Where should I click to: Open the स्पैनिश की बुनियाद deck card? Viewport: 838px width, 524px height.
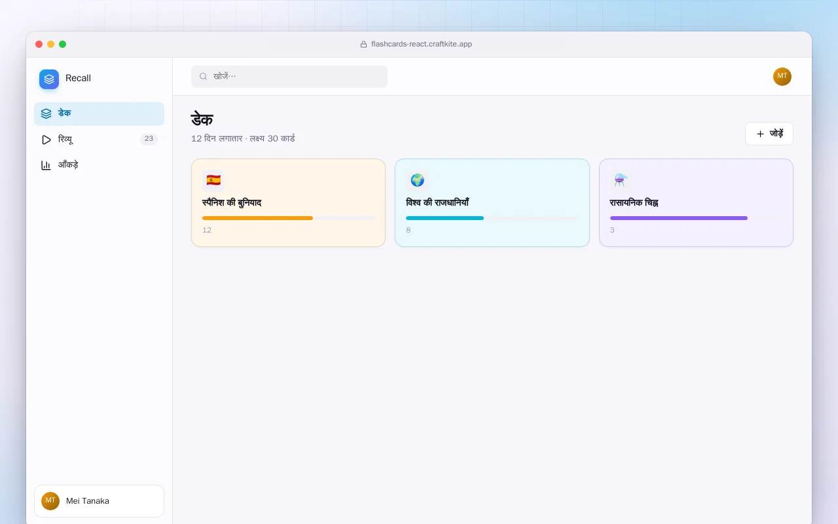(x=288, y=203)
